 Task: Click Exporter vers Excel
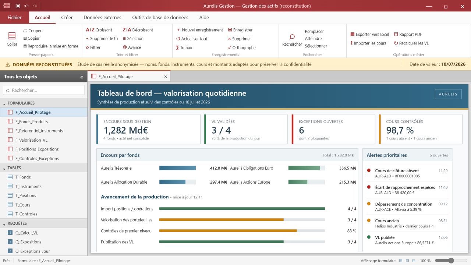(370, 34)
